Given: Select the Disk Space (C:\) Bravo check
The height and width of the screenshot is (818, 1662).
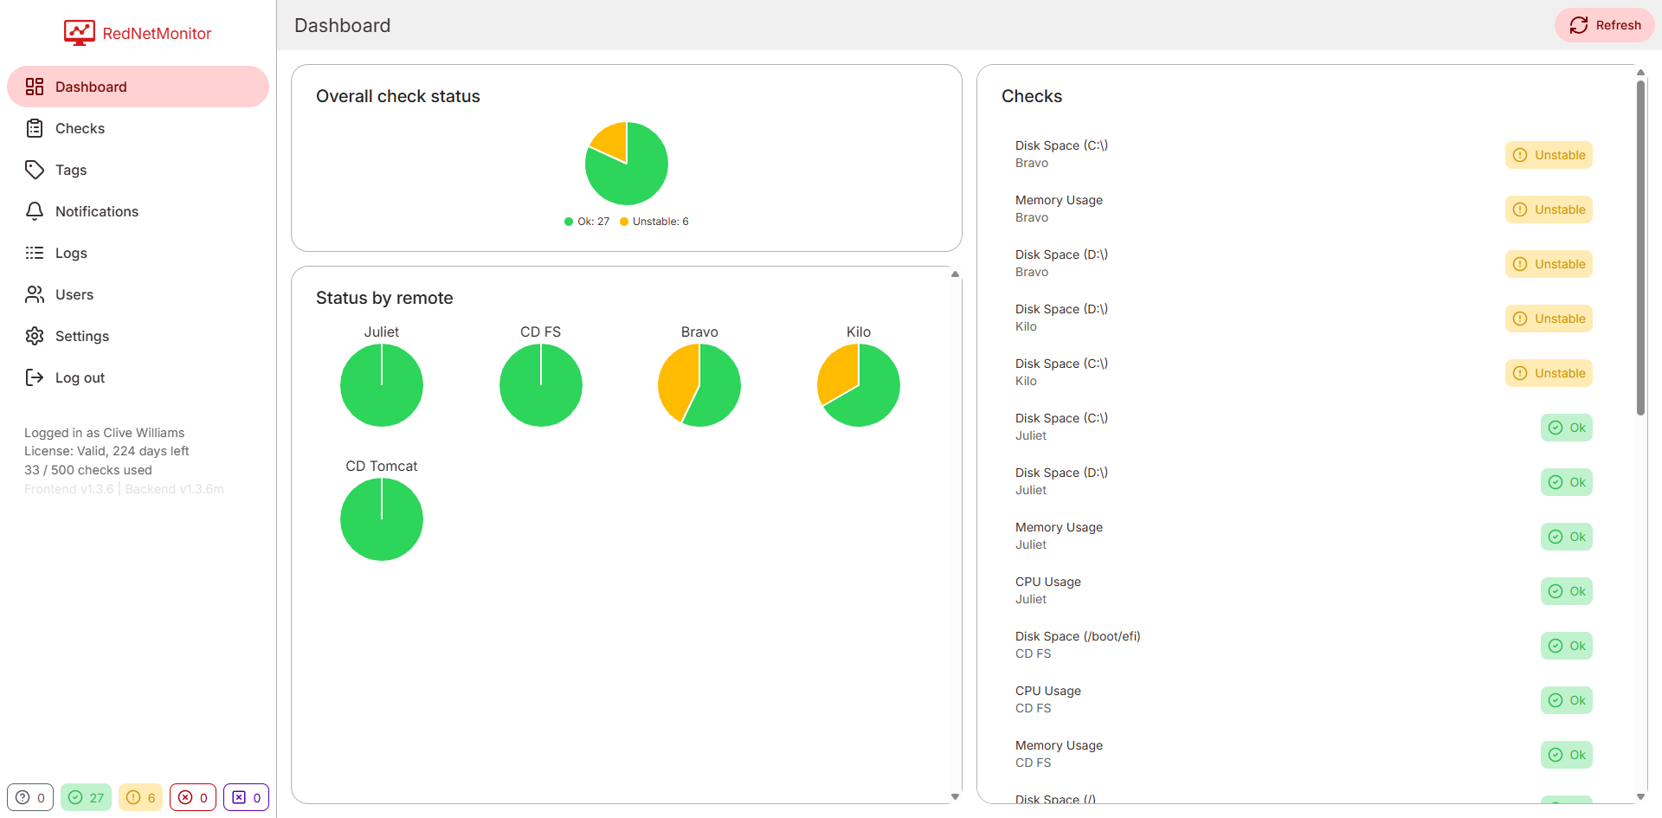Looking at the screenshot, I should click(1304, 155).
